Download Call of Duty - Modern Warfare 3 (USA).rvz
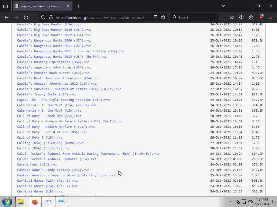277x207 pixels. coord(56,127)
